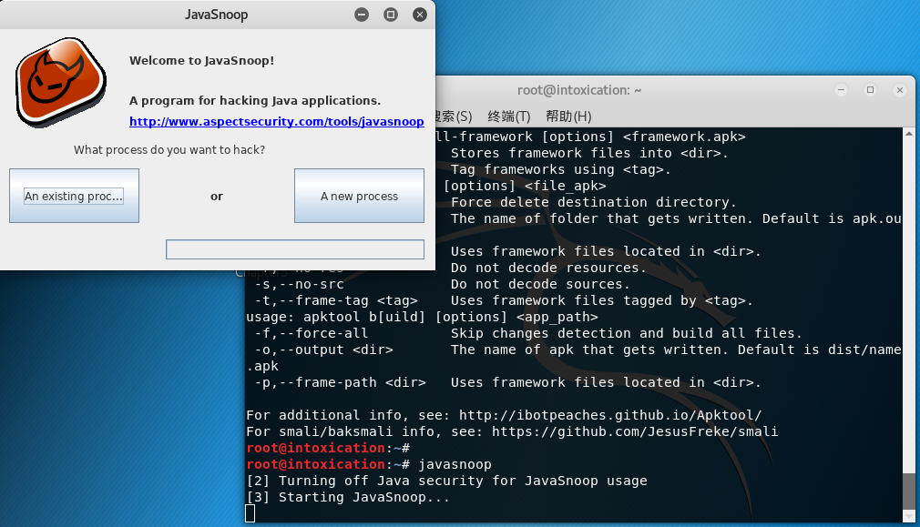Click the terminal scrollbar up arrow

point(909,134)
